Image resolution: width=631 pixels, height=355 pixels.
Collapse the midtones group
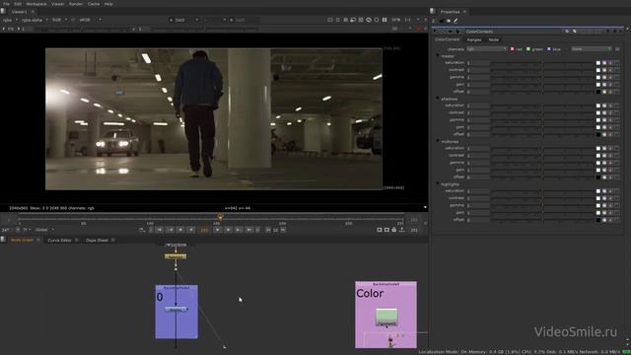pos(438,141)
